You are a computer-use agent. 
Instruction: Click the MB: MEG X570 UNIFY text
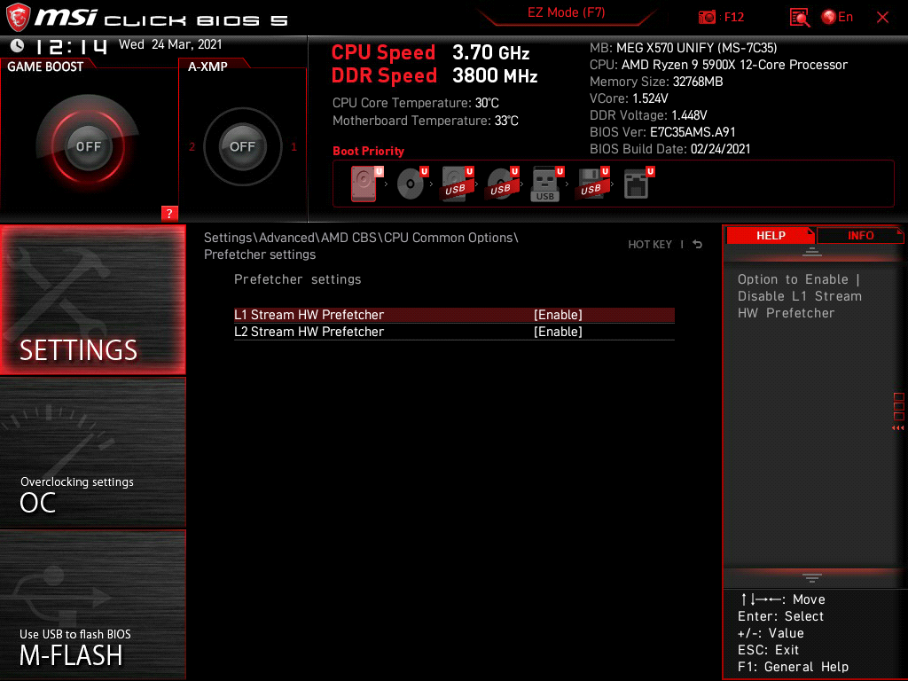[684, 48]
